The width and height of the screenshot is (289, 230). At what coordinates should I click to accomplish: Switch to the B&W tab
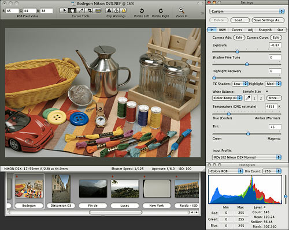coord(222,30)
